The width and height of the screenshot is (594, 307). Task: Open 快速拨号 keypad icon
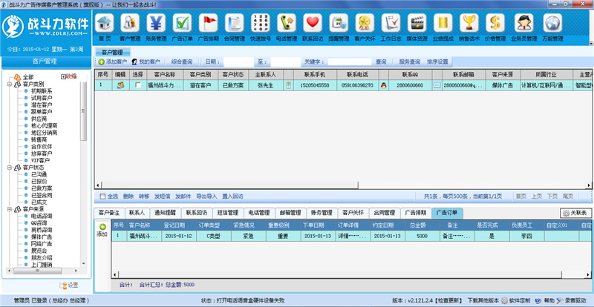click(261, 23)
